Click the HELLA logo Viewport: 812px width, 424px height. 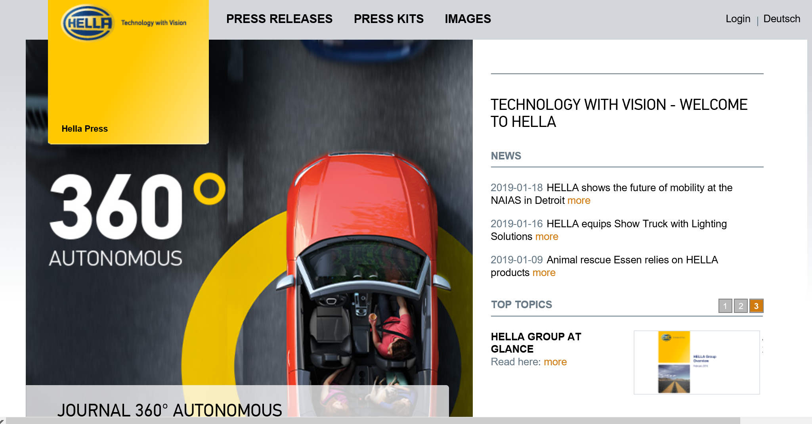(x=88, y=23)
